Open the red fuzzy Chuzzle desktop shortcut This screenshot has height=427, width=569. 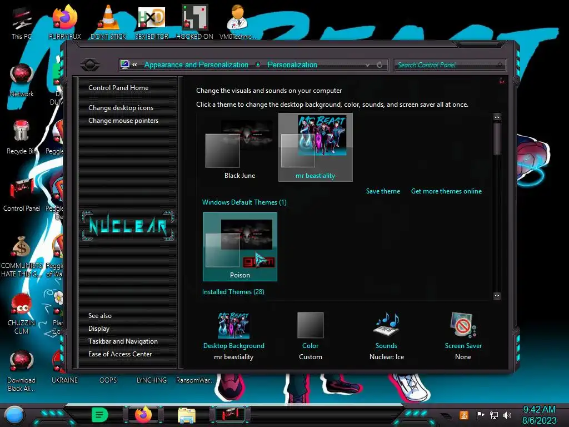22,314
